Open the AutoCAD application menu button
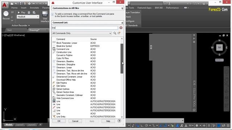The image size is (232, 130). pyautogui.click(x=5, y=5)
